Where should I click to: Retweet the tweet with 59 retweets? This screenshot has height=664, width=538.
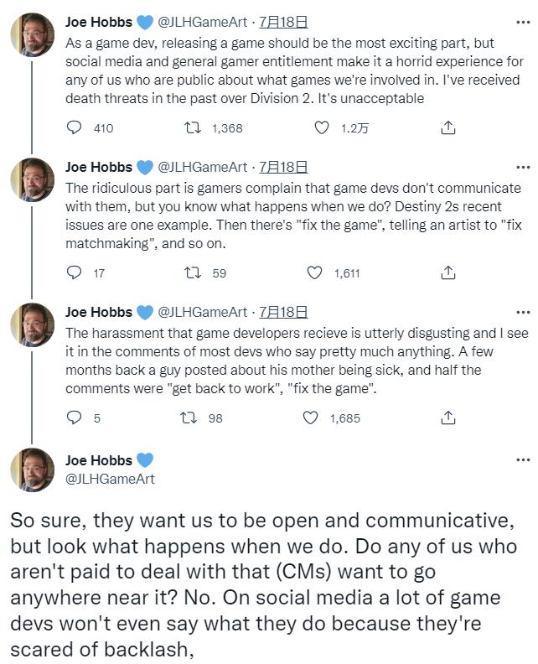[194, 272]
